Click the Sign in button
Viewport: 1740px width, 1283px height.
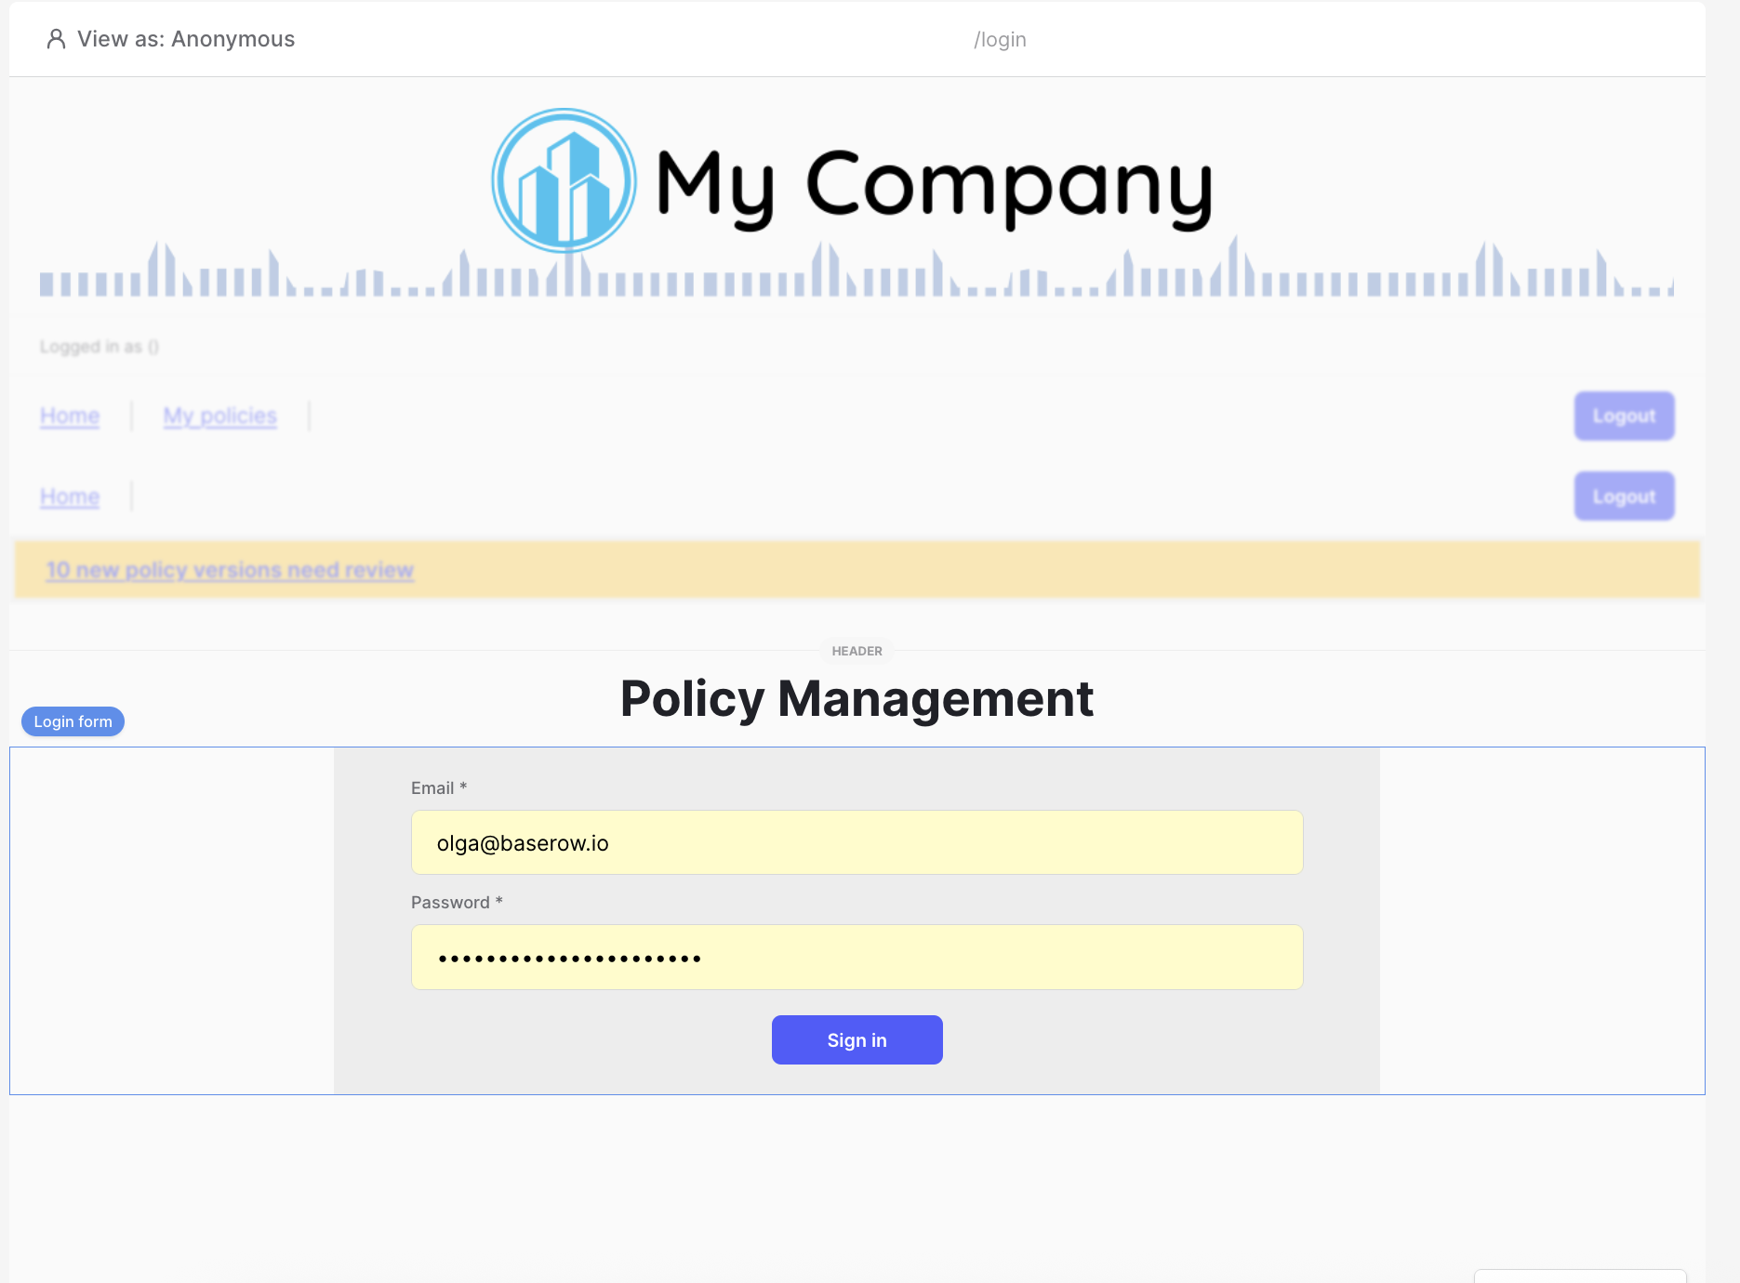pyautogui.click(x=857, y=1039)
